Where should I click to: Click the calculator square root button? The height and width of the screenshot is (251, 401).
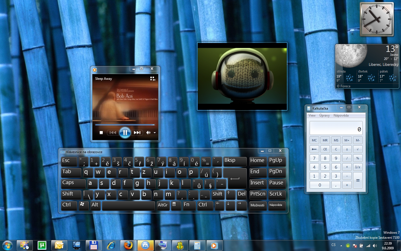pyautogui.click(x=358, y=149)
